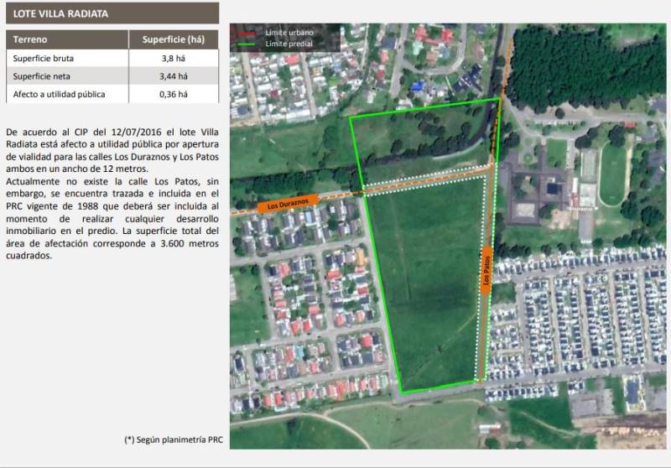This screenshot has width=671, height=468.
Task: Select the Superficie (há) column header
Action: (x=174, y=39)
